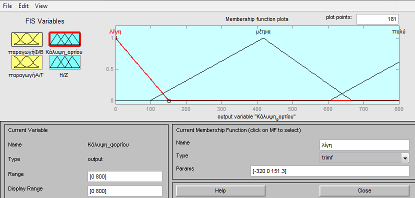Select the πολύ membership function label

(x=398, y=32)
